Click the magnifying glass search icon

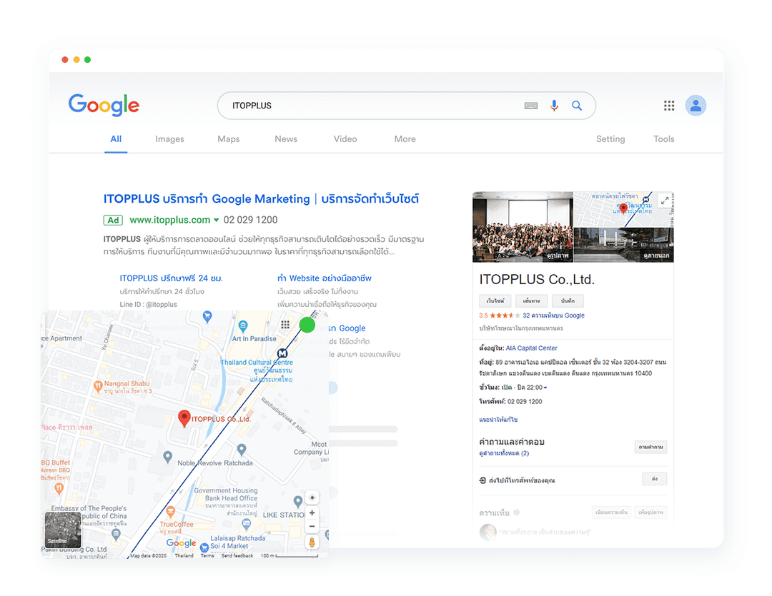(x=577, y=106)
